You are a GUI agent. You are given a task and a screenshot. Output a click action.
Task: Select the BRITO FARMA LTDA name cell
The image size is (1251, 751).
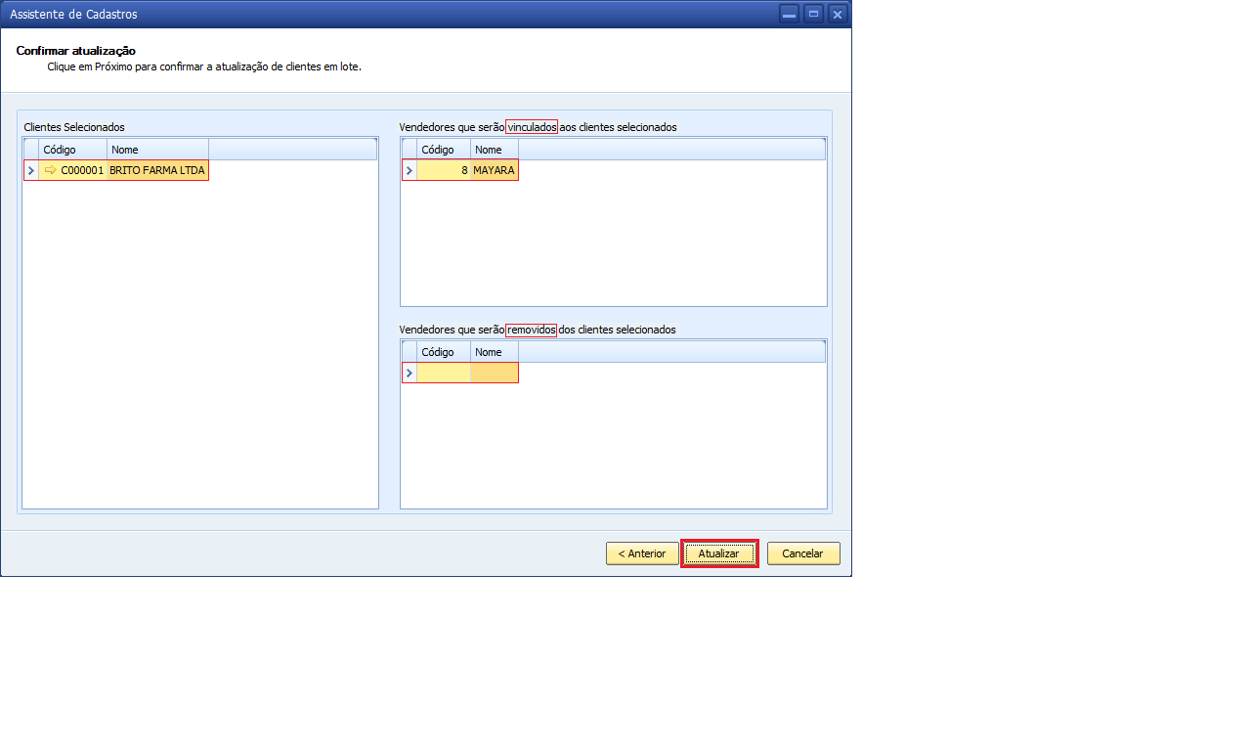[x=157, y=170]
